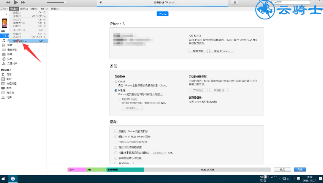Screen dimensions: 323x183
Task: Open the 文件 menu
Action: pos(4,9)
